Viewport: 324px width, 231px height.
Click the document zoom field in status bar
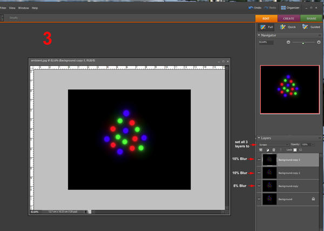click(36, 212)
